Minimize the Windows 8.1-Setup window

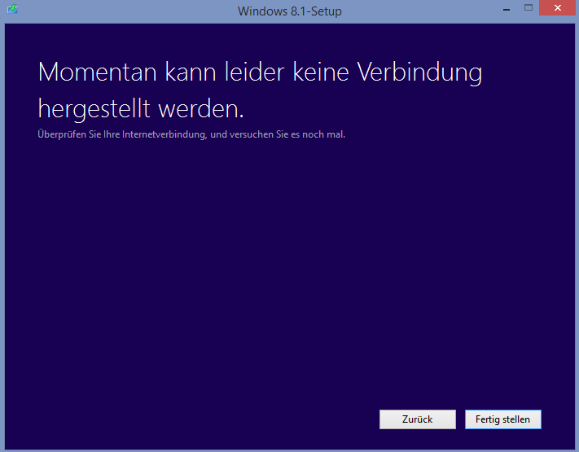[507, 9]
